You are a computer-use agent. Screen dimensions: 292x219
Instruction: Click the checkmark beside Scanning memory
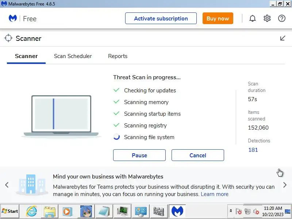pos(116,102)
